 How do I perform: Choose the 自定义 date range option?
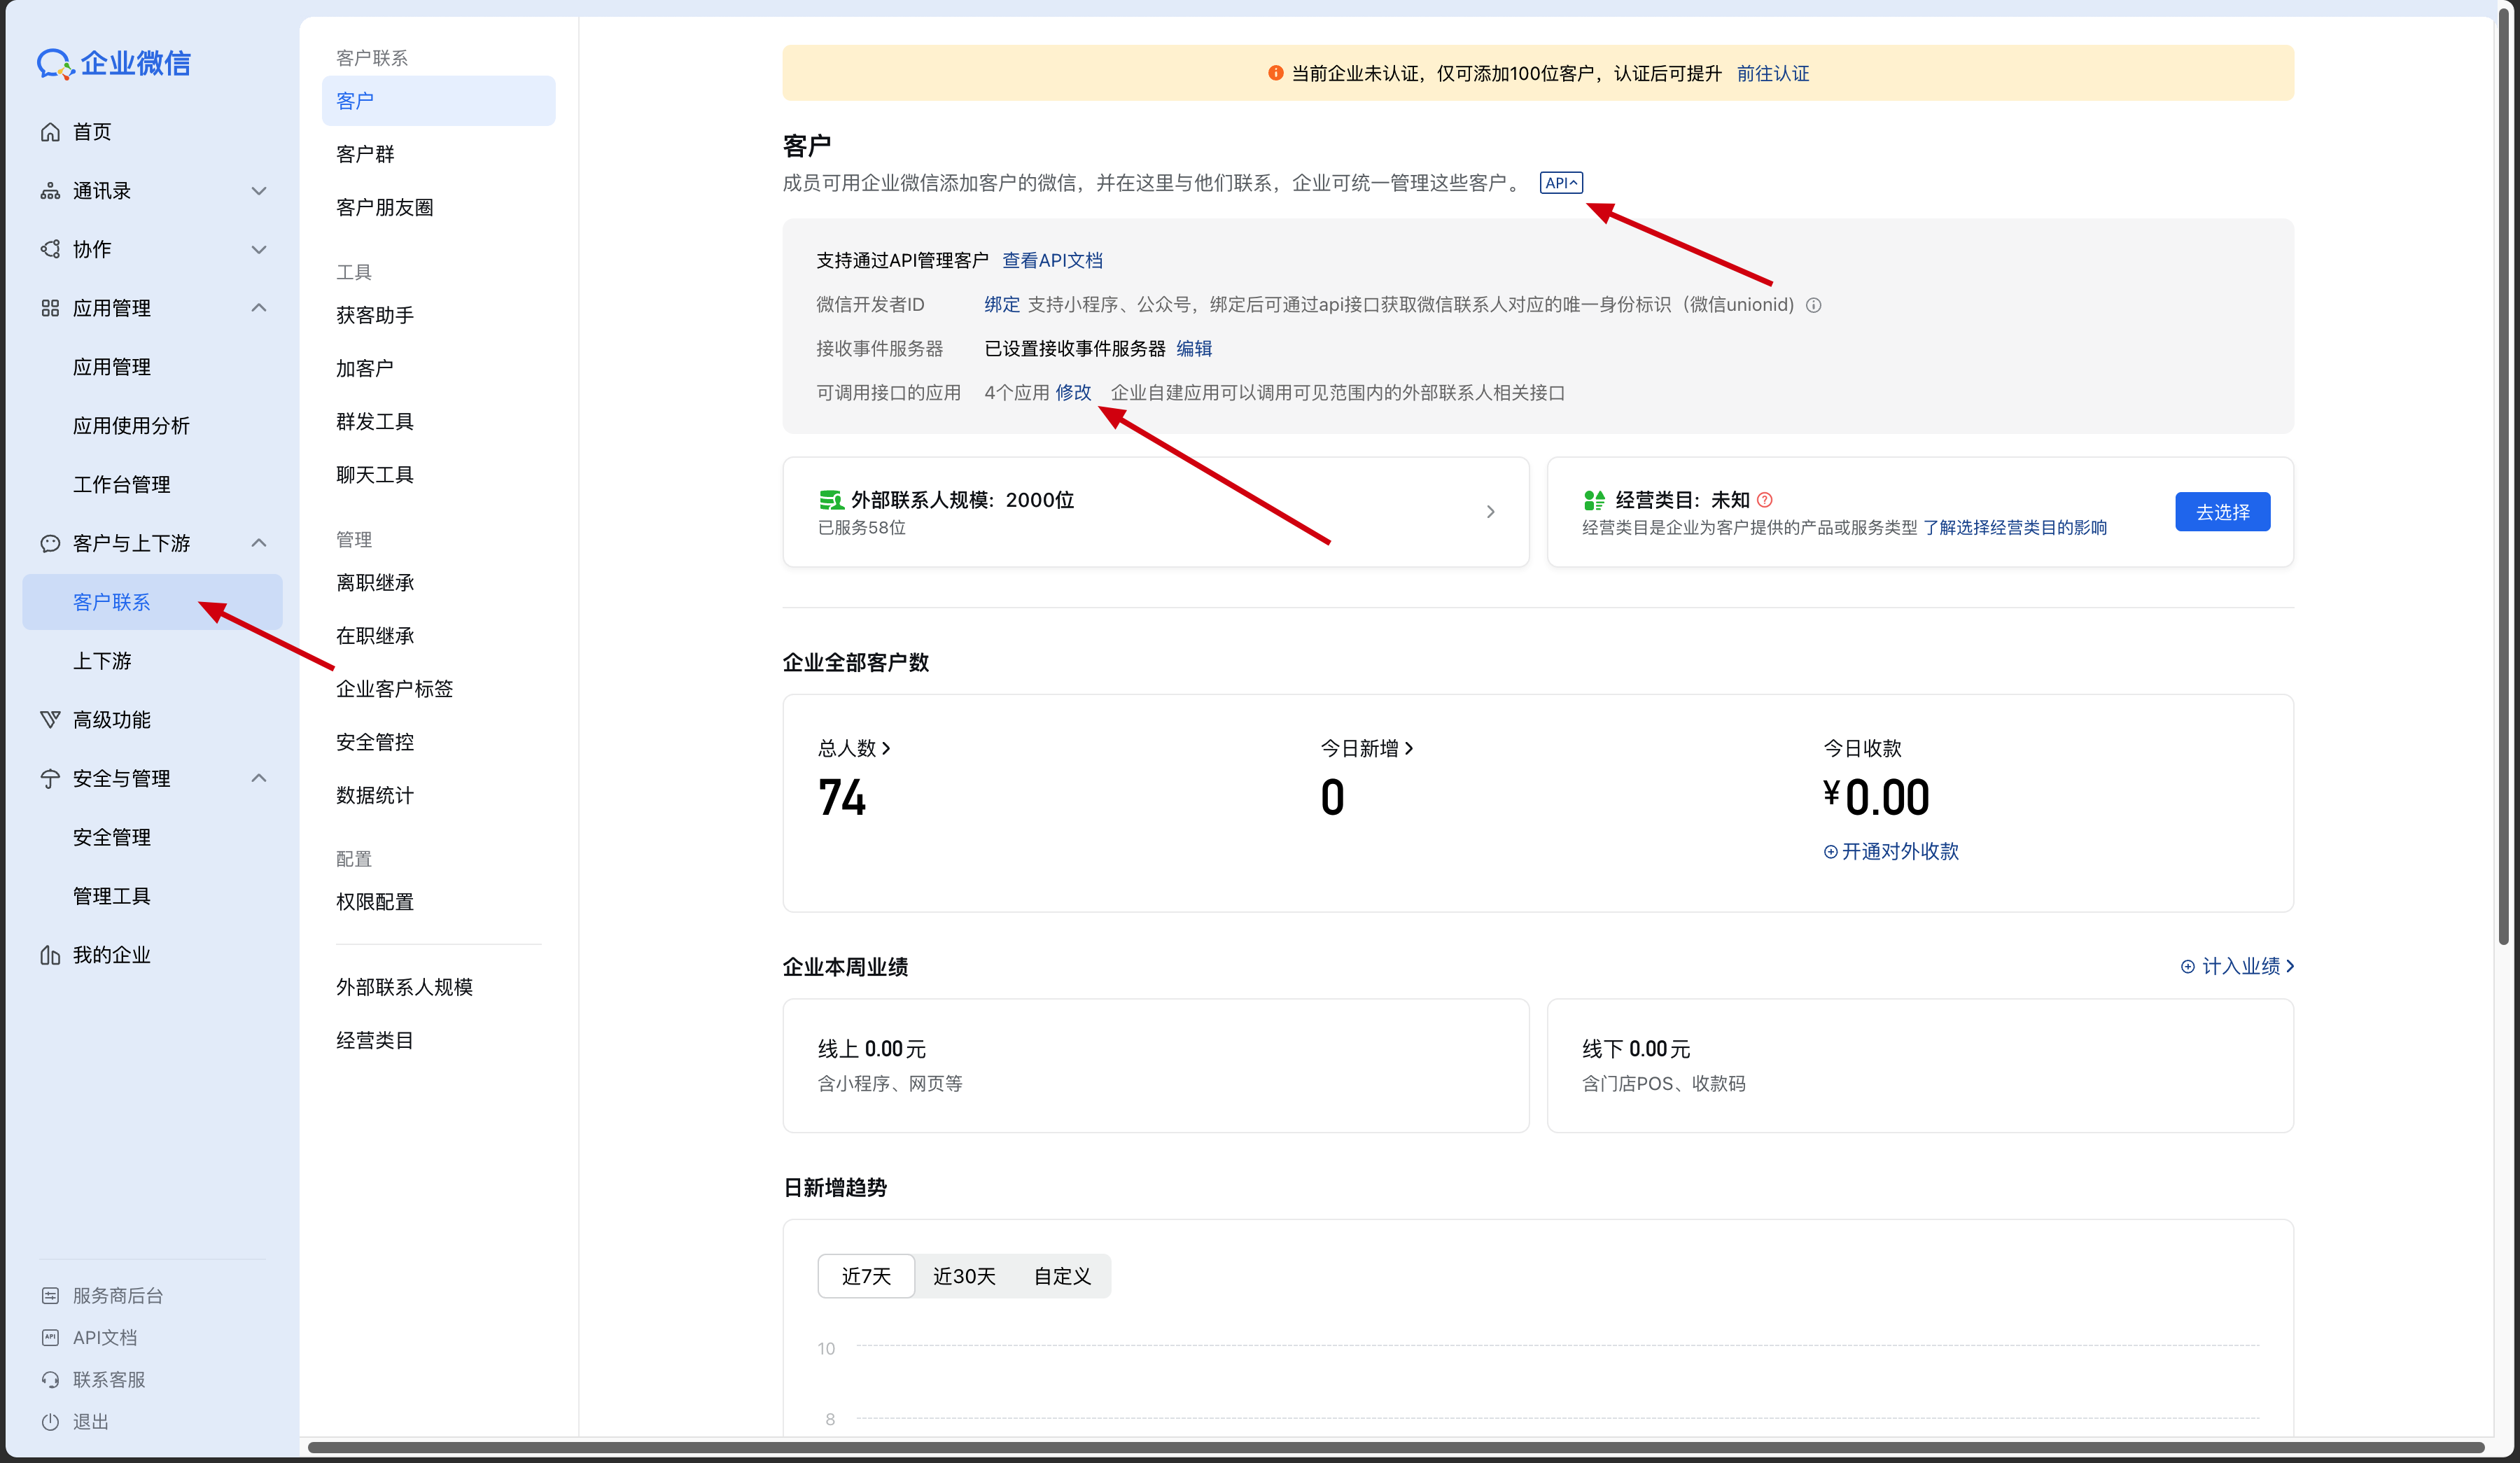(x=1062, y=1276)
